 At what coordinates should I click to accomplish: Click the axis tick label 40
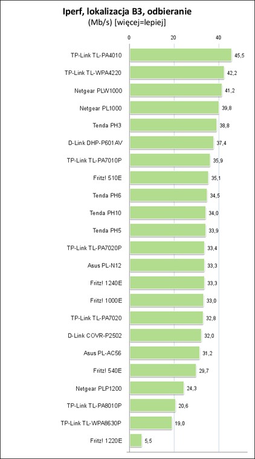click(218, 37)
